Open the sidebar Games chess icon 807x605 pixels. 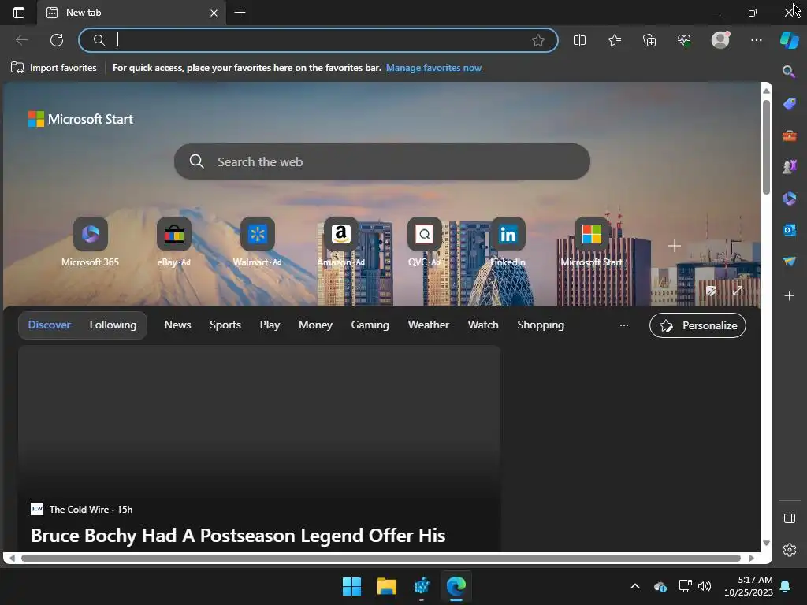pos(789,167)
